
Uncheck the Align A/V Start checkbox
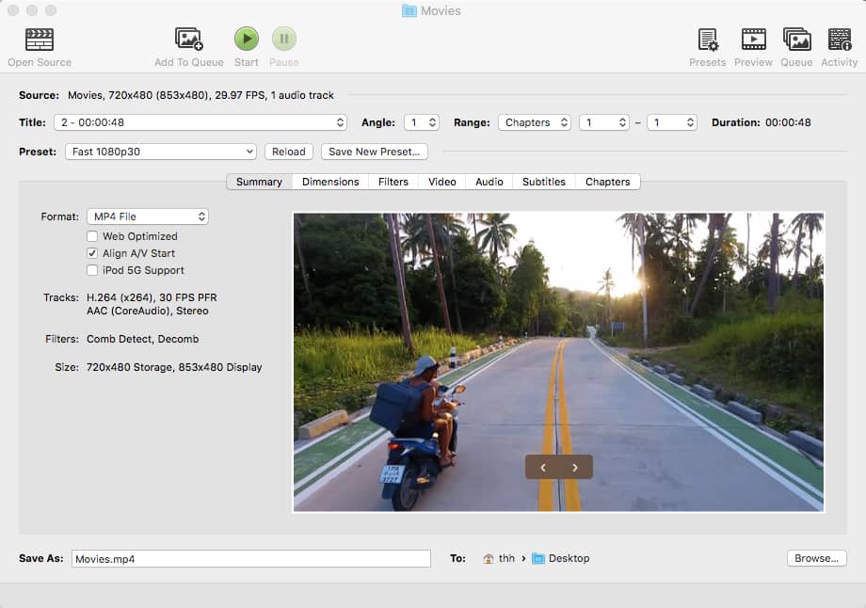point(92,253)
